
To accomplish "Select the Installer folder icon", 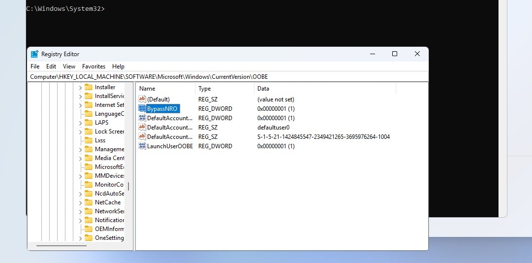I will (x=89, y=87).
